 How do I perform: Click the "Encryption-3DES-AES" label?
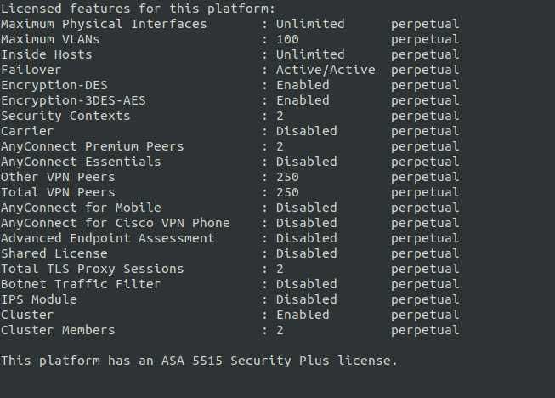[73, 100]
